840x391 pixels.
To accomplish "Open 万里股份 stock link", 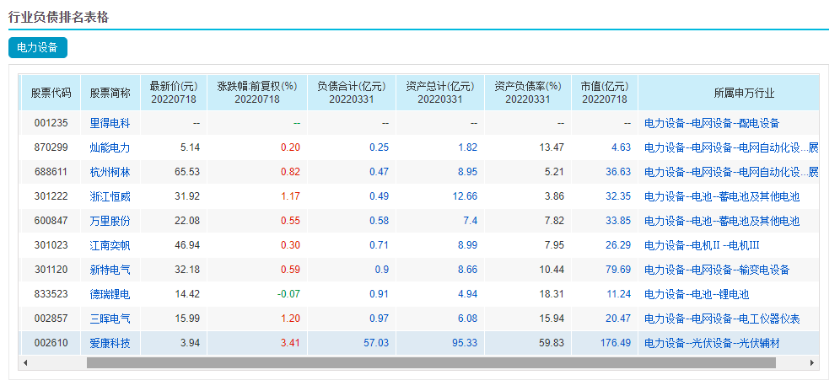I will pyautogui.click(x=110, y=221).
